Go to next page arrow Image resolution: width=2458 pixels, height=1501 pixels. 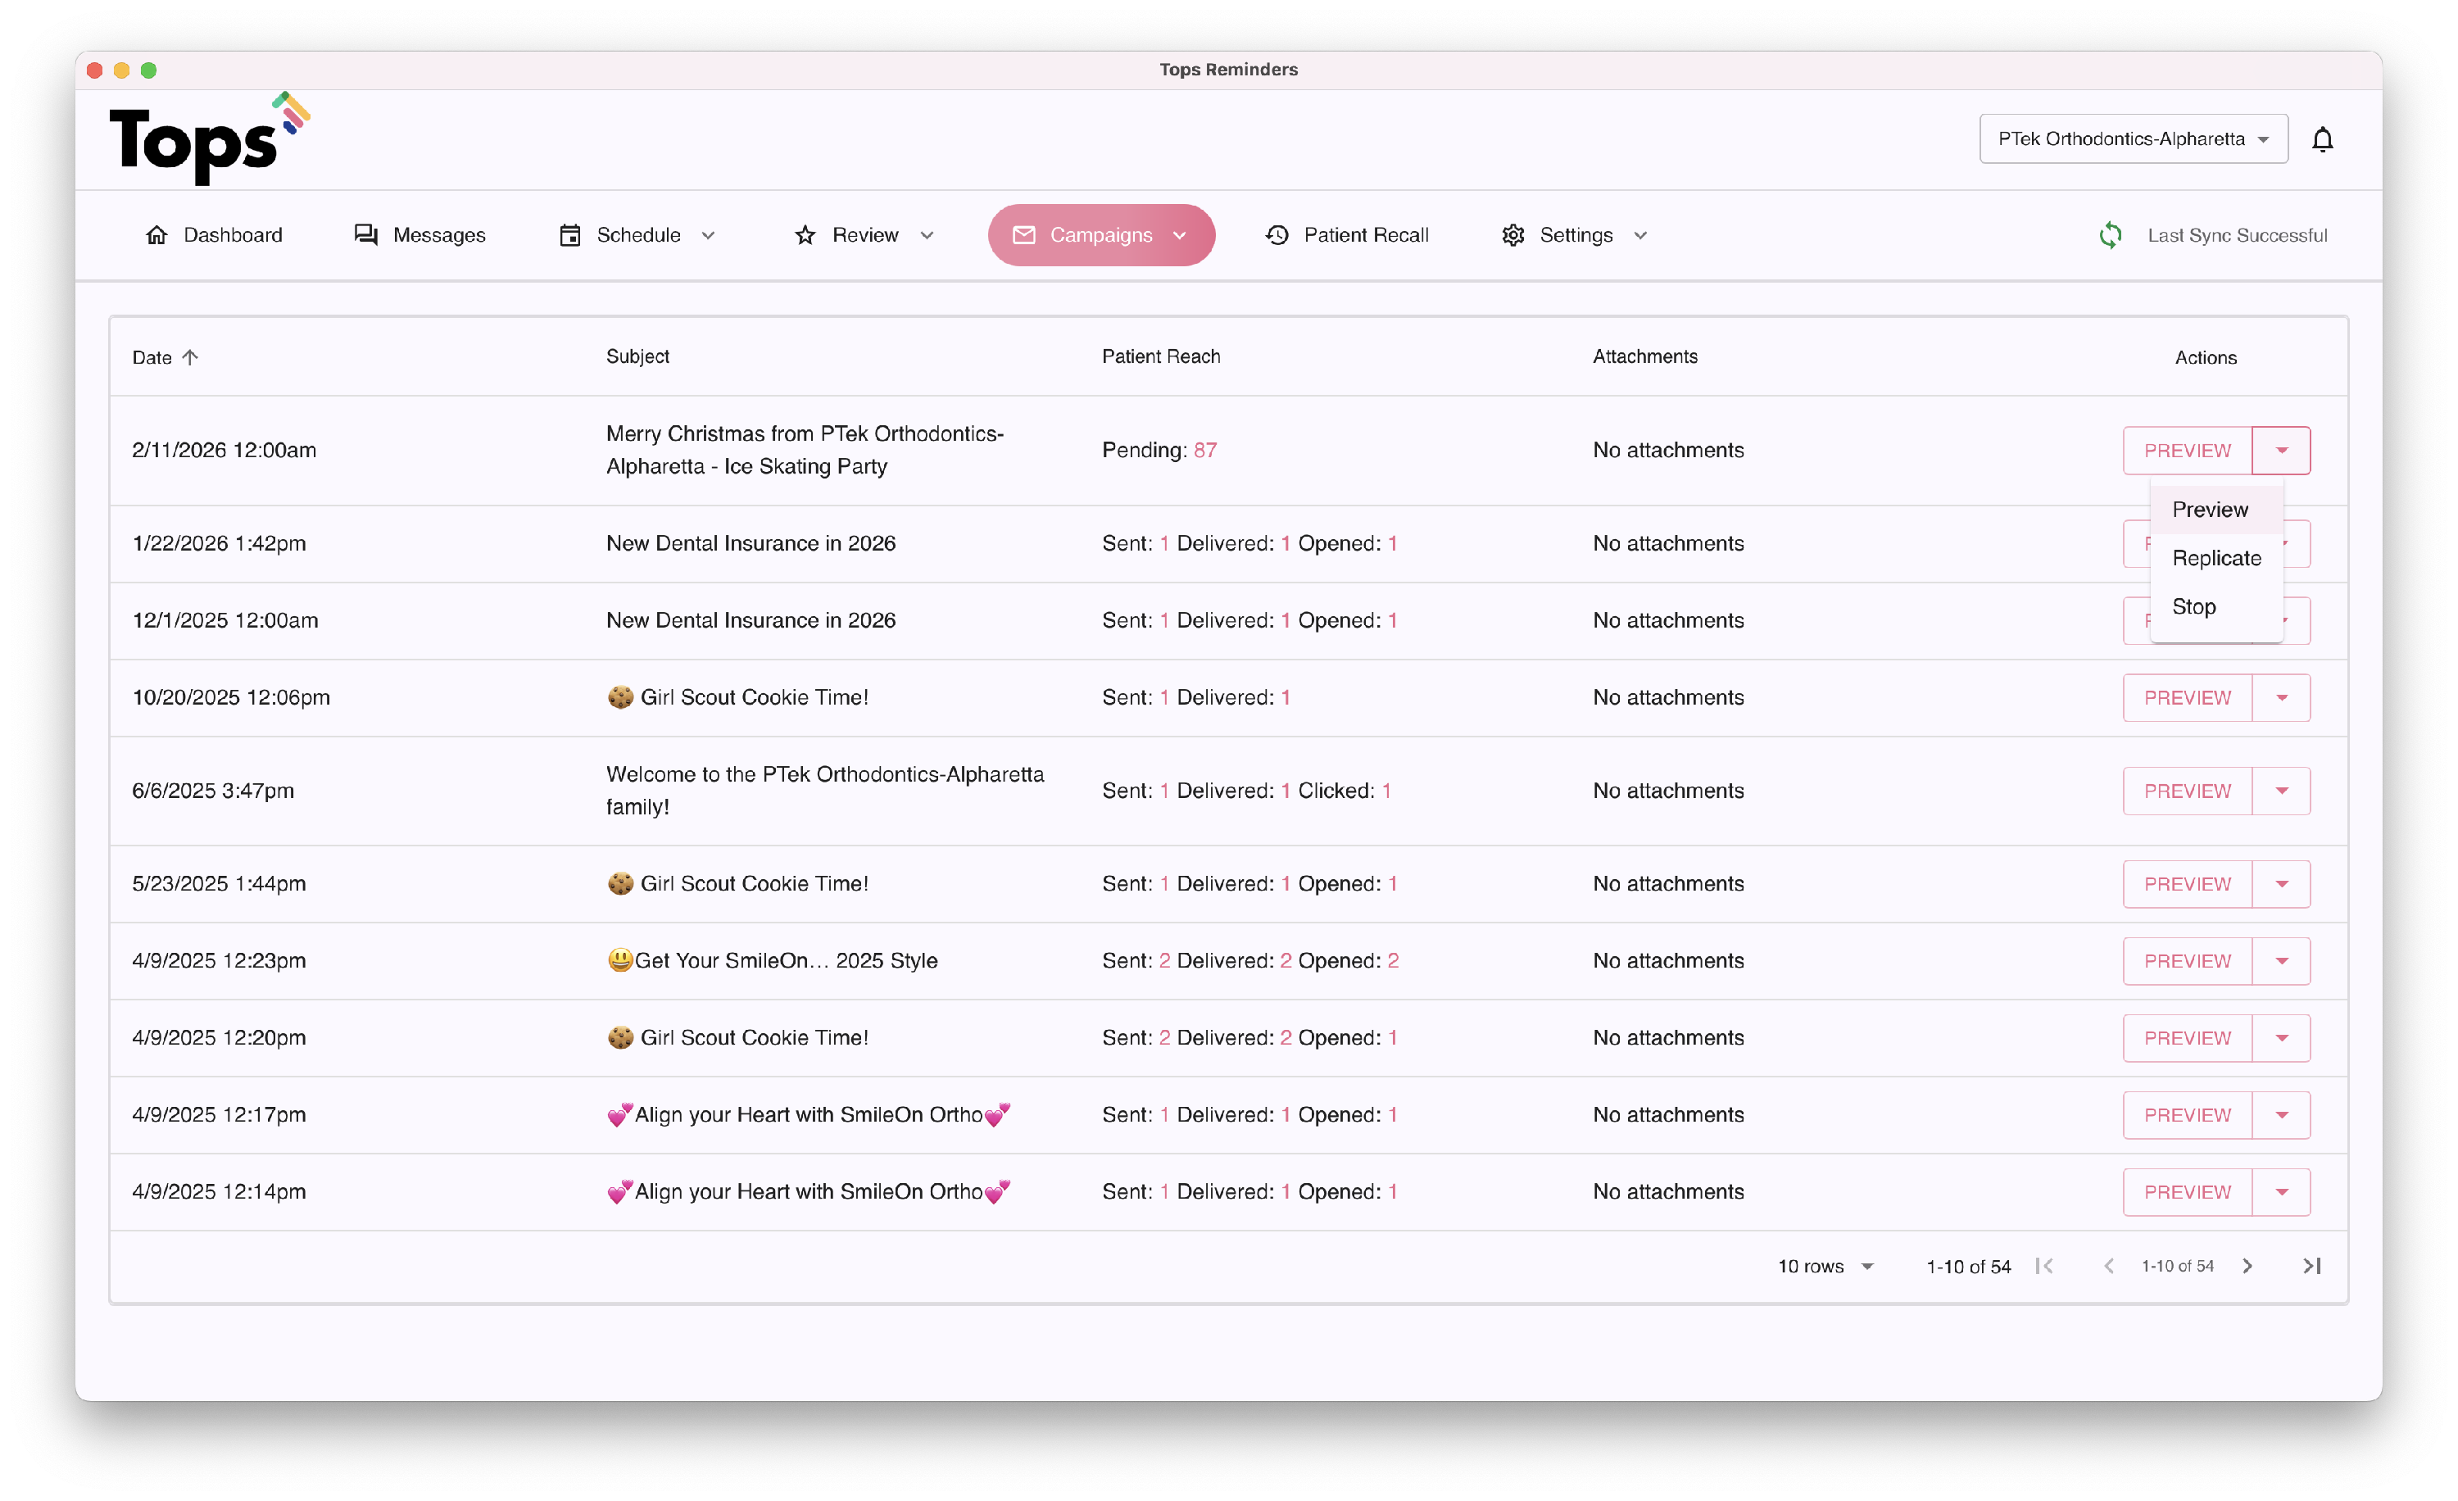click(2247, 1266)
